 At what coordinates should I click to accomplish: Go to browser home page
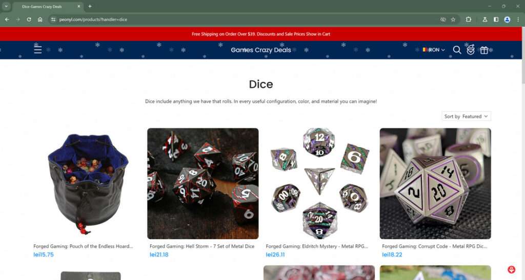(40, 19)
